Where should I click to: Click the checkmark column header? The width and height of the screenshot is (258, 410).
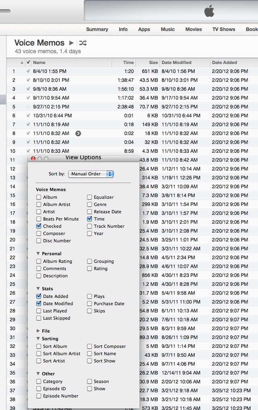(x=28, y=62)
